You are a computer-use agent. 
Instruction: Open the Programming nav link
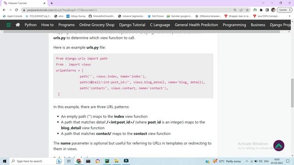click(234, 25)
